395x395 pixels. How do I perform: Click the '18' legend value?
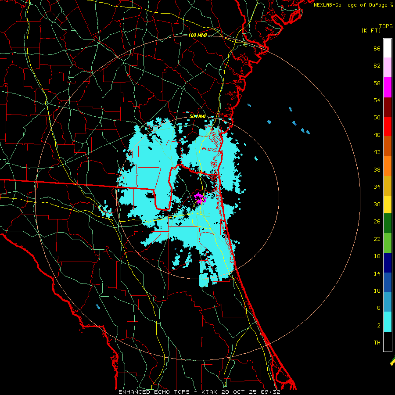coord(377,256)
